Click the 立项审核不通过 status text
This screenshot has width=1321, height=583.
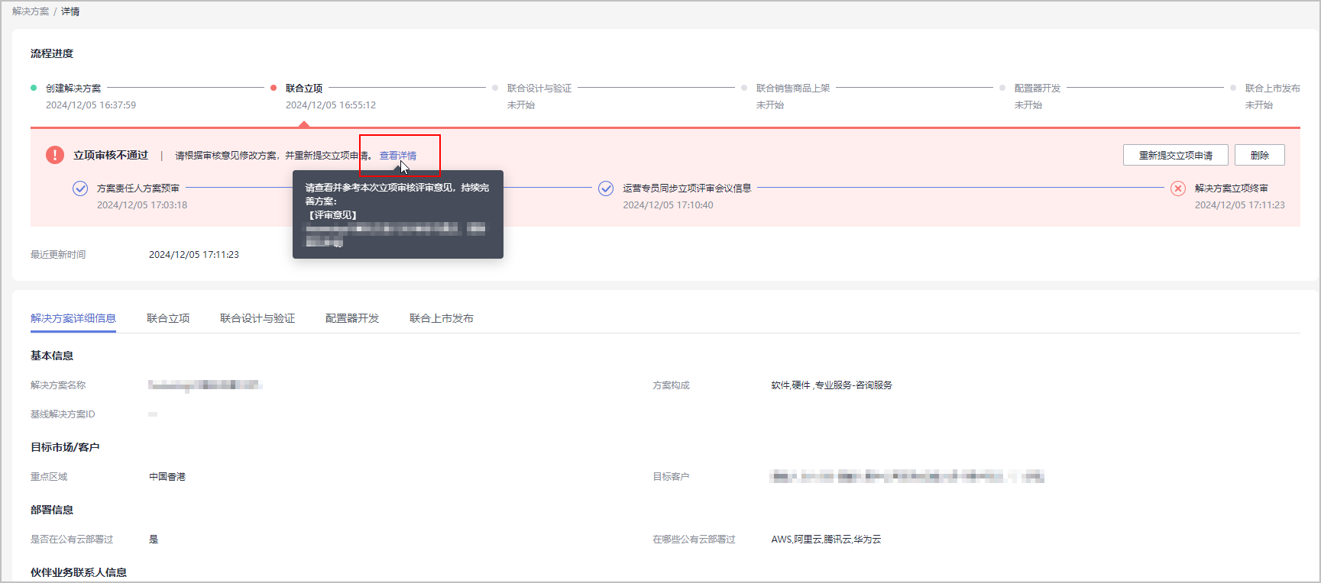coord(111,155)
